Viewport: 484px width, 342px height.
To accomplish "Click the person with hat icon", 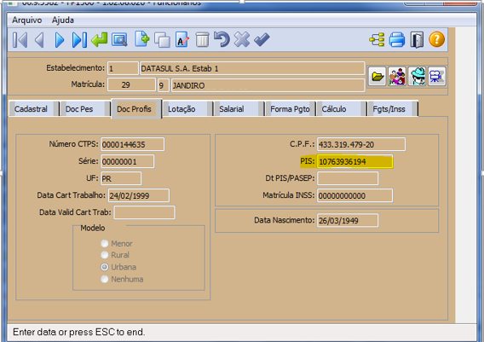I will pyautogui.click(x=417, y=76).
